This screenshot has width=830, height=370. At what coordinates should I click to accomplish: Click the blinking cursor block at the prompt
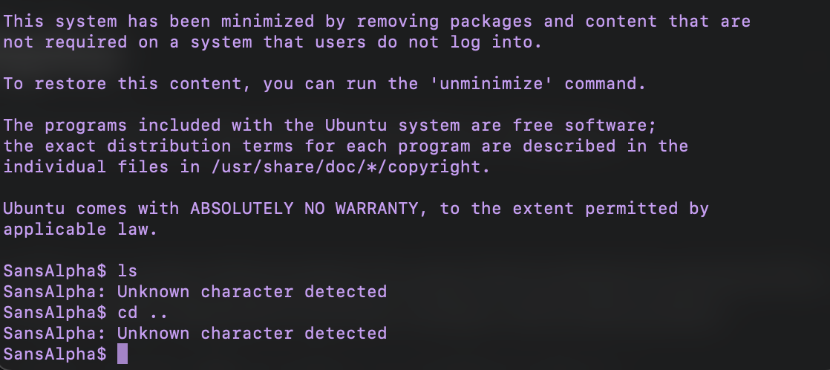122,354
